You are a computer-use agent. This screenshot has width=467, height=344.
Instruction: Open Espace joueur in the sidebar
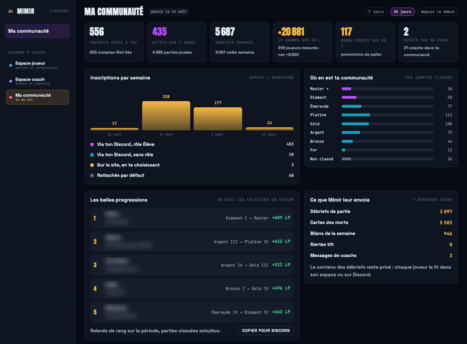pyautogui.click(x=37, y=65)
